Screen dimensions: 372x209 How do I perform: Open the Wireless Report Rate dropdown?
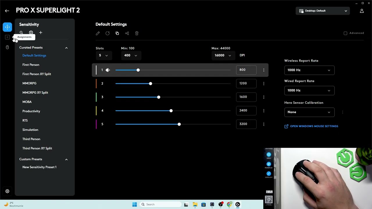(x=309, y=70)
